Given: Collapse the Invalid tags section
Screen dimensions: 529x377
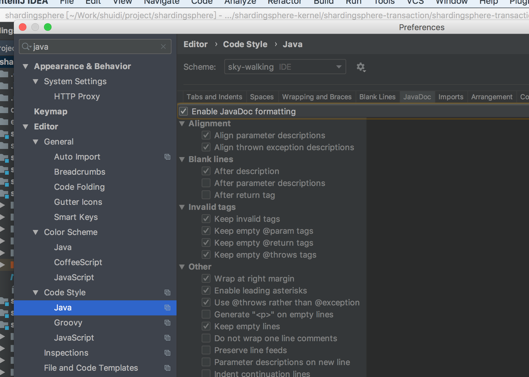Looking at the screenshot, I should (182, 207).
